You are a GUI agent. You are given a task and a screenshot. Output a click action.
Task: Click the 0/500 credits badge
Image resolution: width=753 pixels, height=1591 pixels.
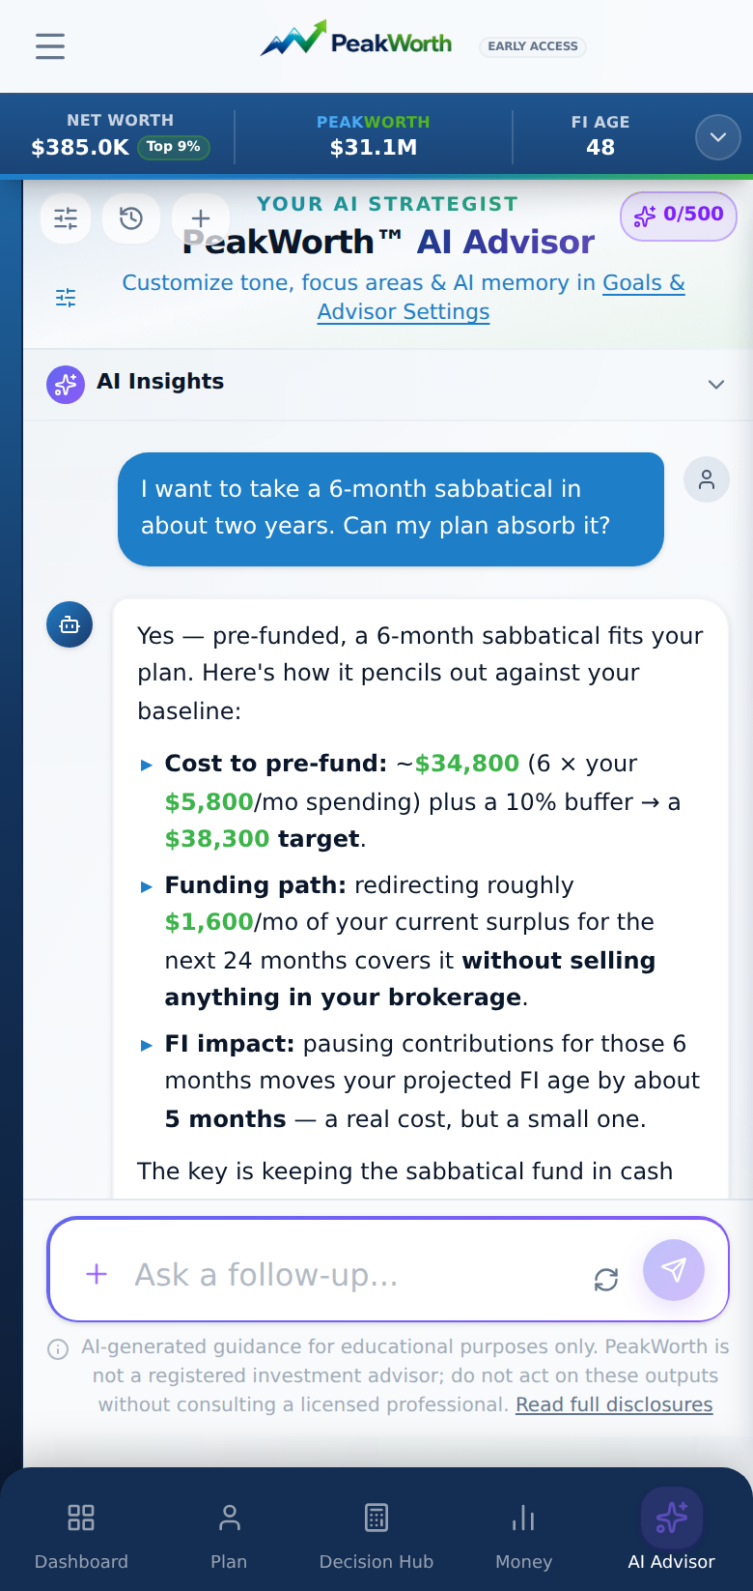point(679,216)
